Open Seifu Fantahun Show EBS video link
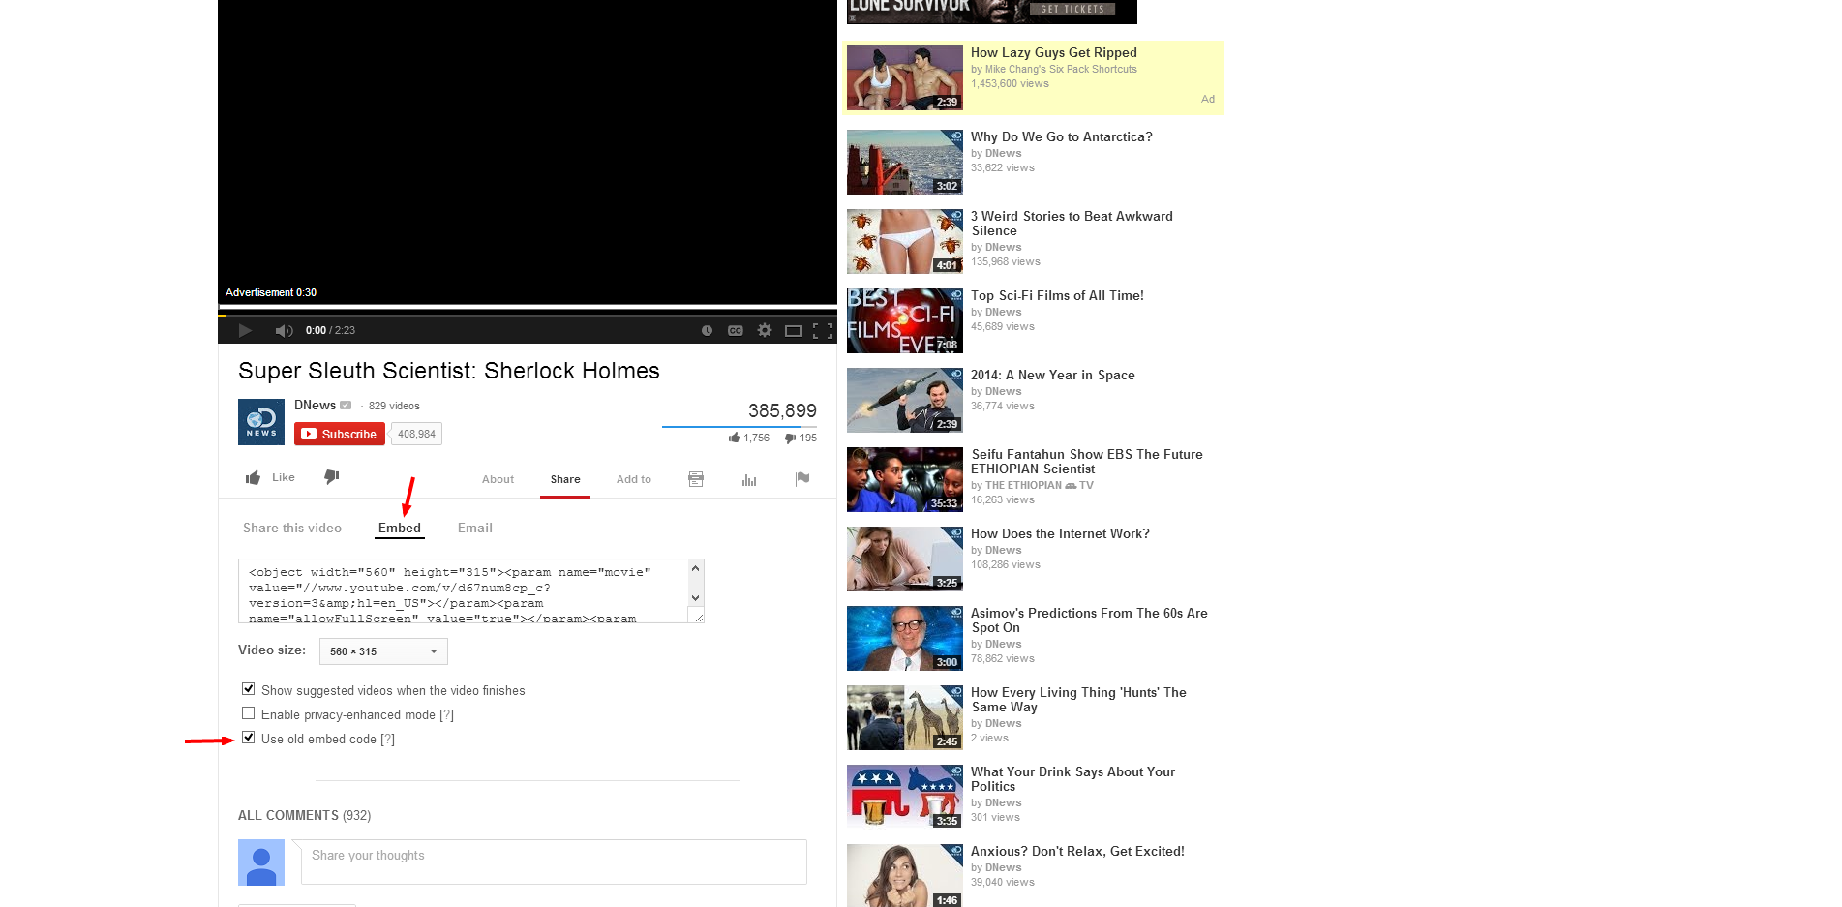This screenshot has width=1842, height=907. pyautogui.click(x=1087, y=461)
